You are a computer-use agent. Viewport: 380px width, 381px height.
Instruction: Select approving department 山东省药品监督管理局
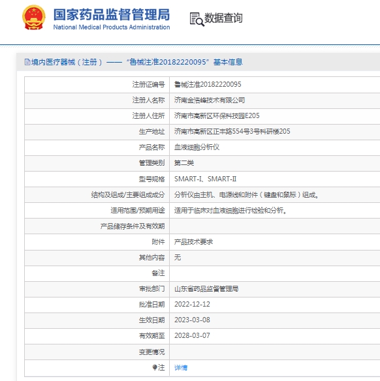click(x=206, y=289)
